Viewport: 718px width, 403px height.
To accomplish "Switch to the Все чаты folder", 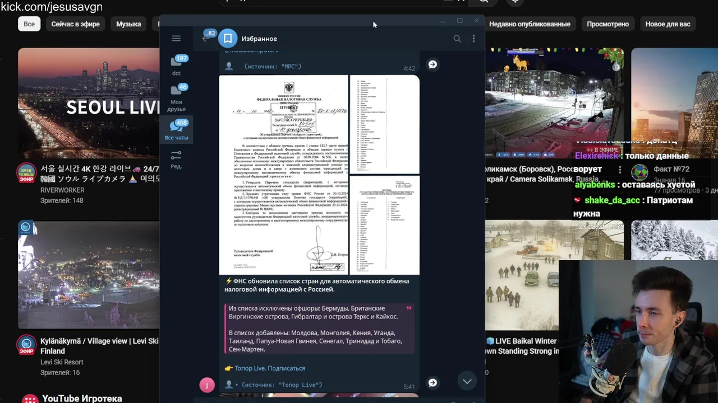I will (176, 130).
